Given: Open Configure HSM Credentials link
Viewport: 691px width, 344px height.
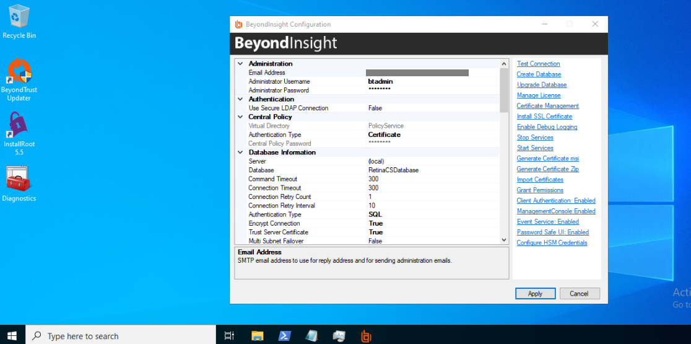Looking at the screenshot, I should tap(552, 242).
